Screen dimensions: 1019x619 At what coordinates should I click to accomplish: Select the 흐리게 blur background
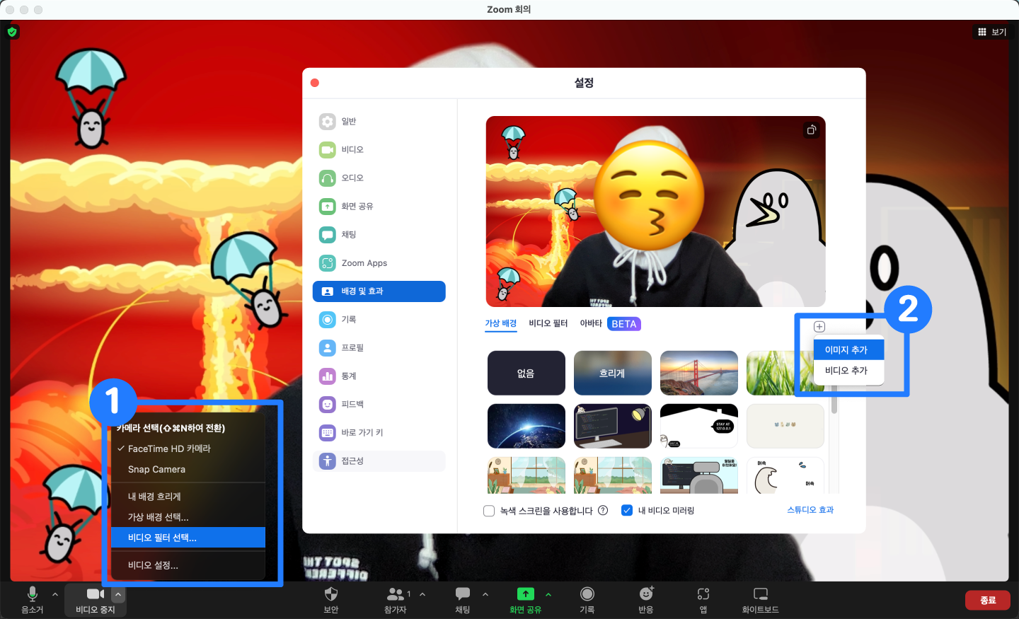[613, 373]
